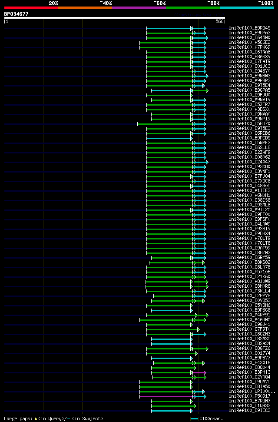This screenshot has height=422, width=278.
Task: Select the UniRef100_P50917 label
Action: (249, 396)
